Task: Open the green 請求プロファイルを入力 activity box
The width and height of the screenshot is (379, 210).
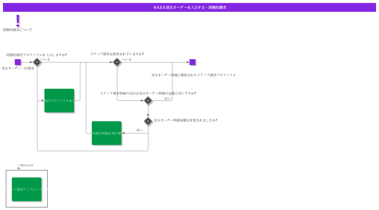Action: click(59, 101)
